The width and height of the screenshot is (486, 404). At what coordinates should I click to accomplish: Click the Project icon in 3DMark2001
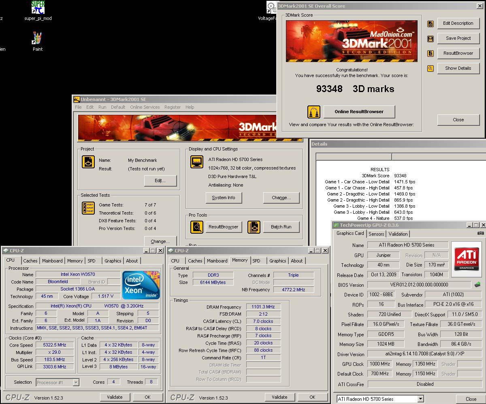coord(88,162)
